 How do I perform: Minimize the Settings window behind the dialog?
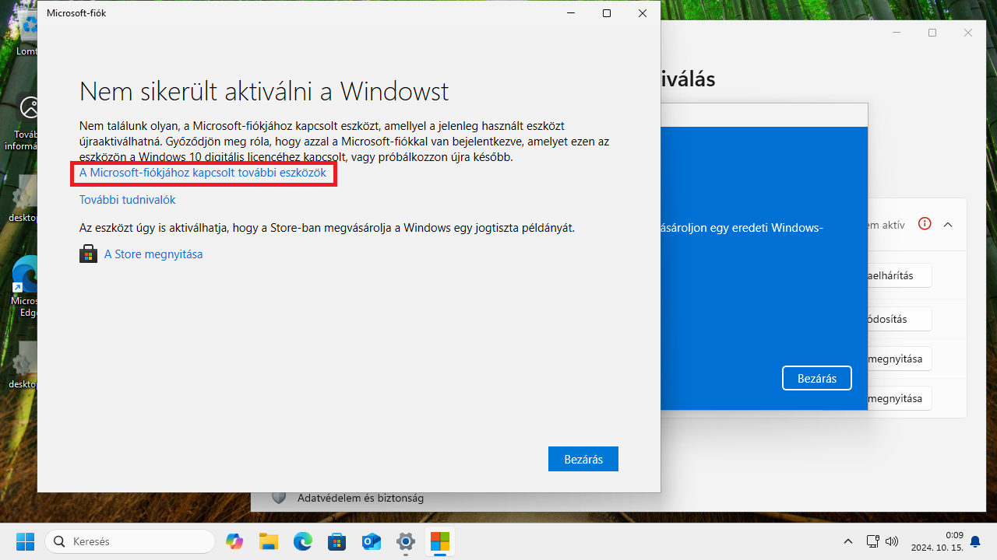tap(897, 33)
